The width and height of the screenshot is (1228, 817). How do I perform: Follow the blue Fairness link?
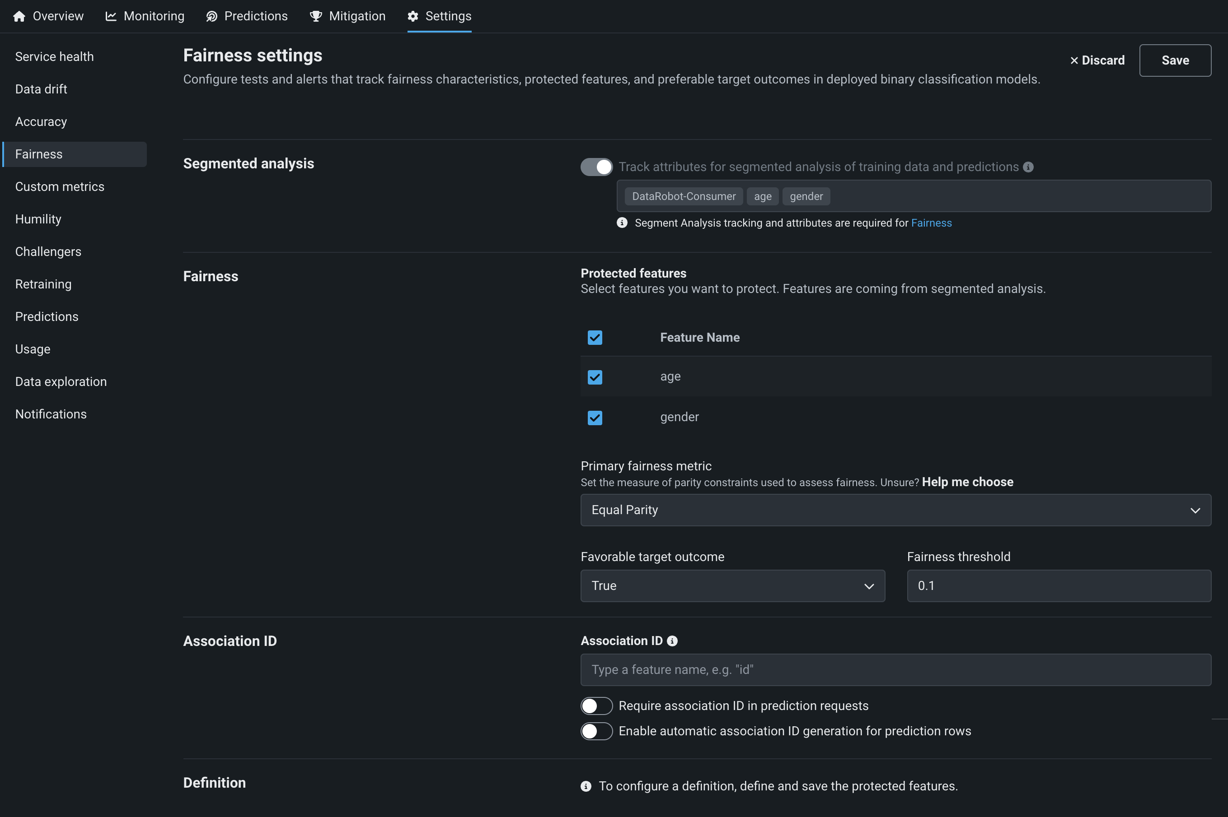(x=931, y=223)
